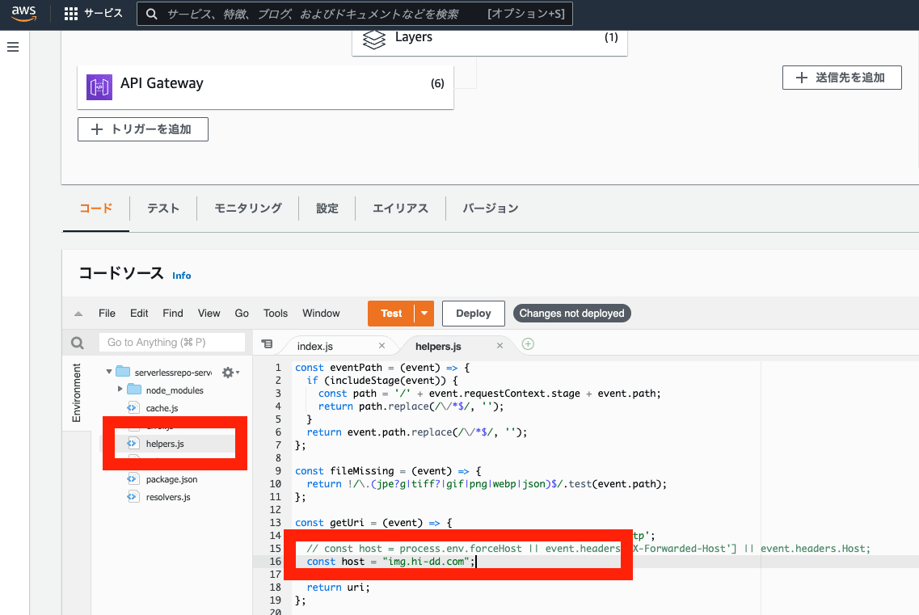Switch to the index.js editor tab

[x=314, y=347]
